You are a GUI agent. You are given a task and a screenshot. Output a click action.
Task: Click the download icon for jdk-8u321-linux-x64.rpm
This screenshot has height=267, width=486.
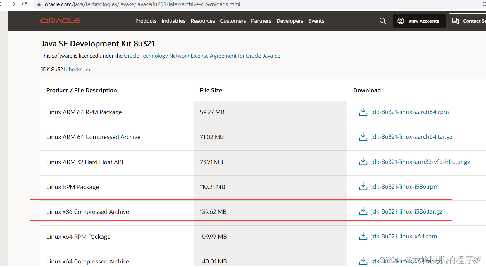[x=363, y=236]
